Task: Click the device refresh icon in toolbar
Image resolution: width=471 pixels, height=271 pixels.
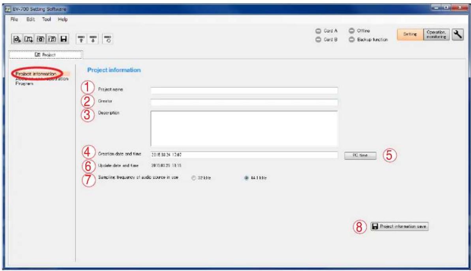Action: point(107,39)
